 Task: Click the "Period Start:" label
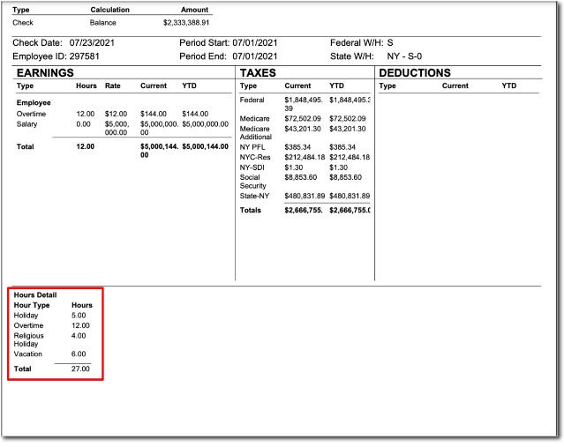pyautogui.click(x=204, y=42)
